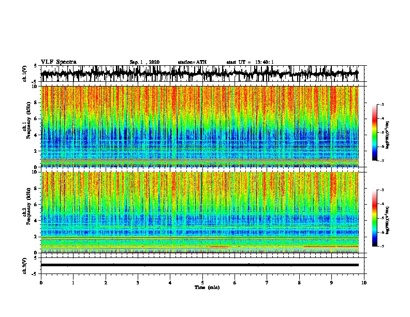
Task: Click time axis tick label "7"
Action: point(267,283)
